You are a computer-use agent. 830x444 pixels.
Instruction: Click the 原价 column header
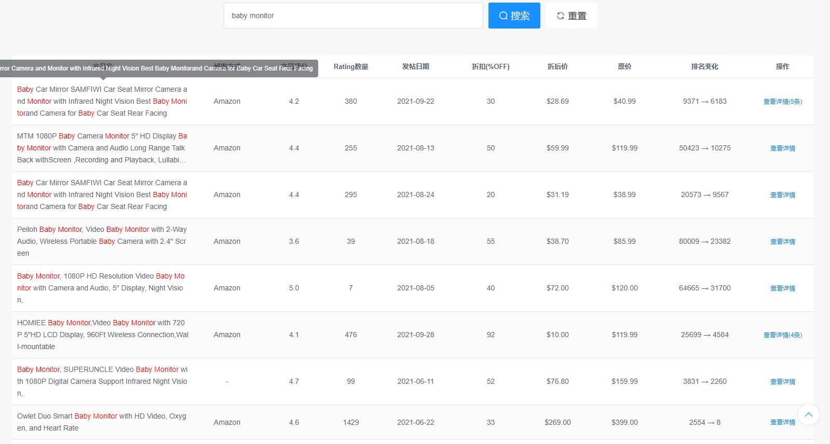pos(624,66)
